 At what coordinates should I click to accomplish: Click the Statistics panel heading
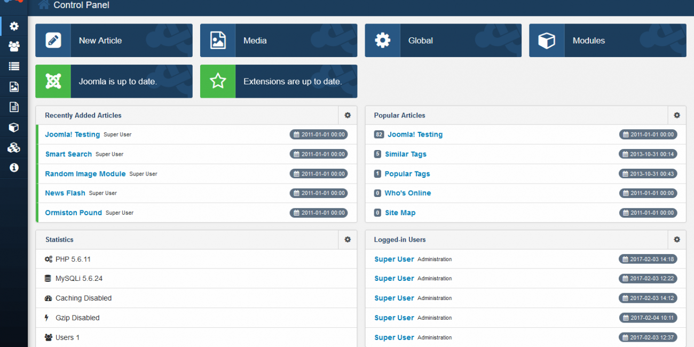point(59,240)
